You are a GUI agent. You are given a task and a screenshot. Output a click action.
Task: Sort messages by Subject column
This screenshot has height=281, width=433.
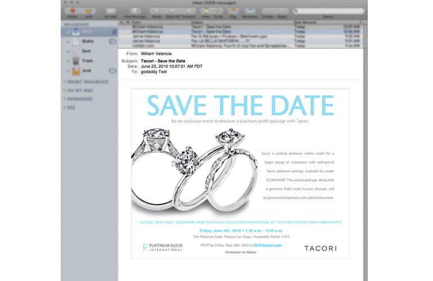(x=242, y=22)
